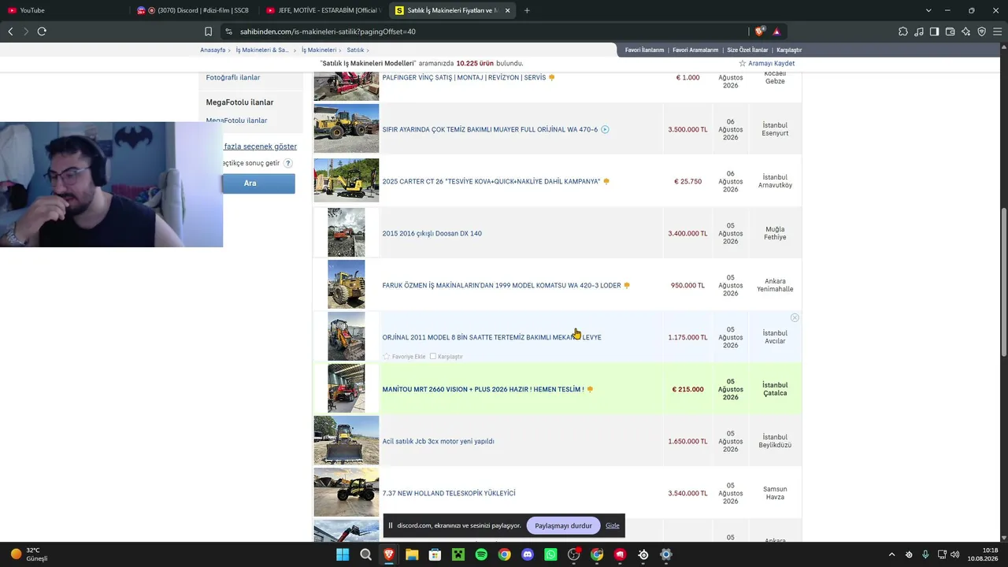Open the browser extensions puzzle icon
Viewport: 1008px width, 567px height.
tap(903, 31)
